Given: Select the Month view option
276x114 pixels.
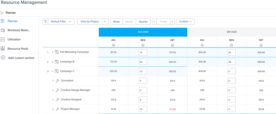Looking at the screenshot, I should click(129, 22).
